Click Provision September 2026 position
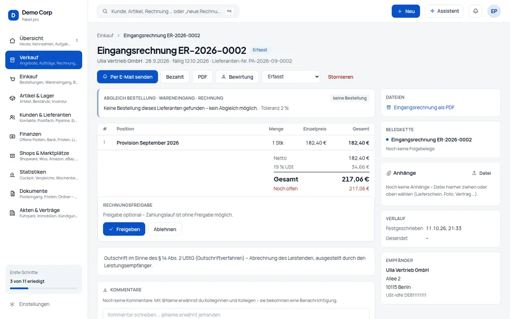This screenshot has height=319, width=510. [x=147, y=143]
